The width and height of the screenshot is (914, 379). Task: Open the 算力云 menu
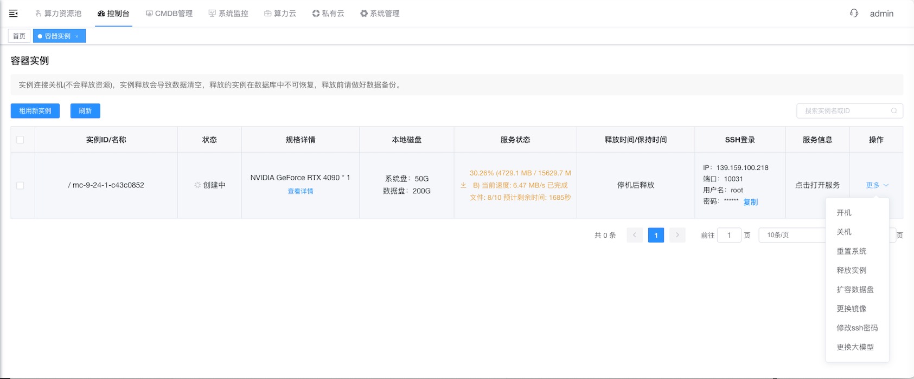tap(280, 14)
